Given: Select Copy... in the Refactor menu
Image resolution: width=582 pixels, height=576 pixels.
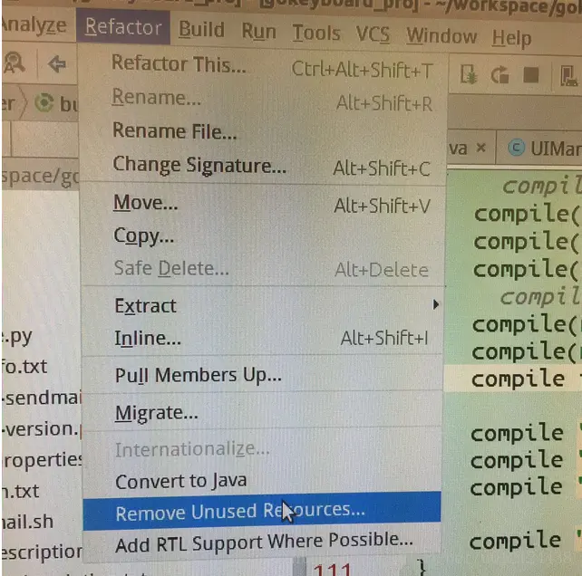Looking at the screenshot, I should (x=263, y=235).
